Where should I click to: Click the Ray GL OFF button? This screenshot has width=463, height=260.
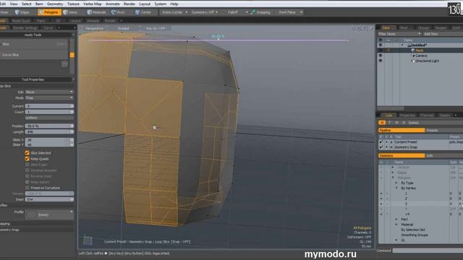click(x=156, y=28)
